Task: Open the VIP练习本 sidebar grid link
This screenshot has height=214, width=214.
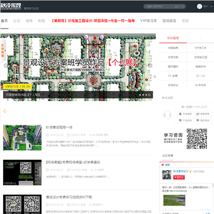Action: click(x=200, y=48)
